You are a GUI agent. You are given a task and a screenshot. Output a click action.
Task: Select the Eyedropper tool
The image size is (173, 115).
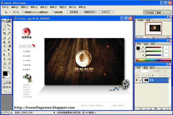click(x=9, y=63)
